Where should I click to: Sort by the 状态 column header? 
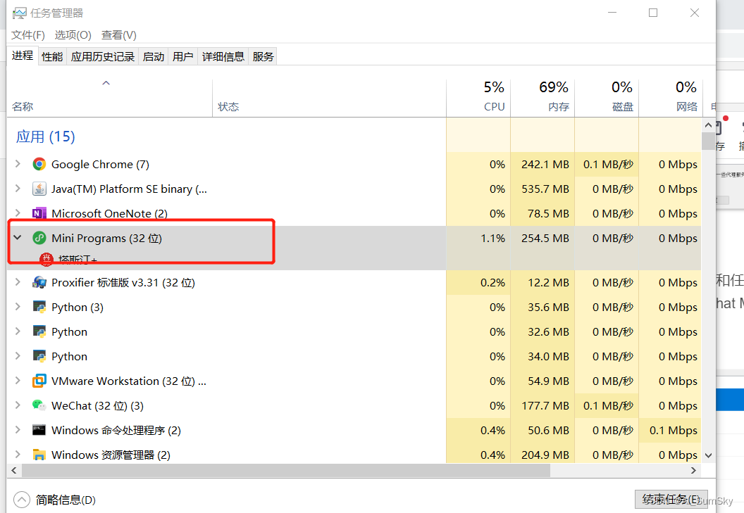click(329, 98)
